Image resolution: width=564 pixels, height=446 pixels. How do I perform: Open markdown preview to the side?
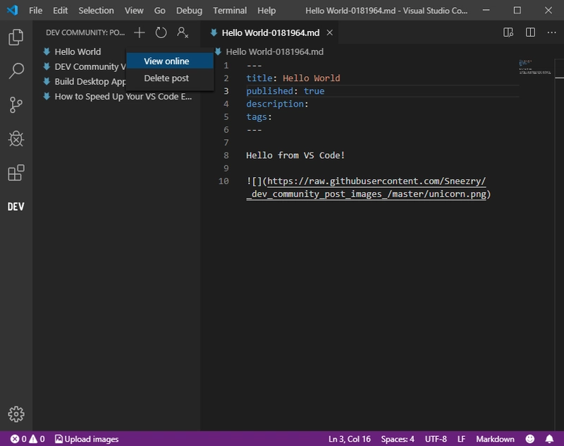point(508,32)
